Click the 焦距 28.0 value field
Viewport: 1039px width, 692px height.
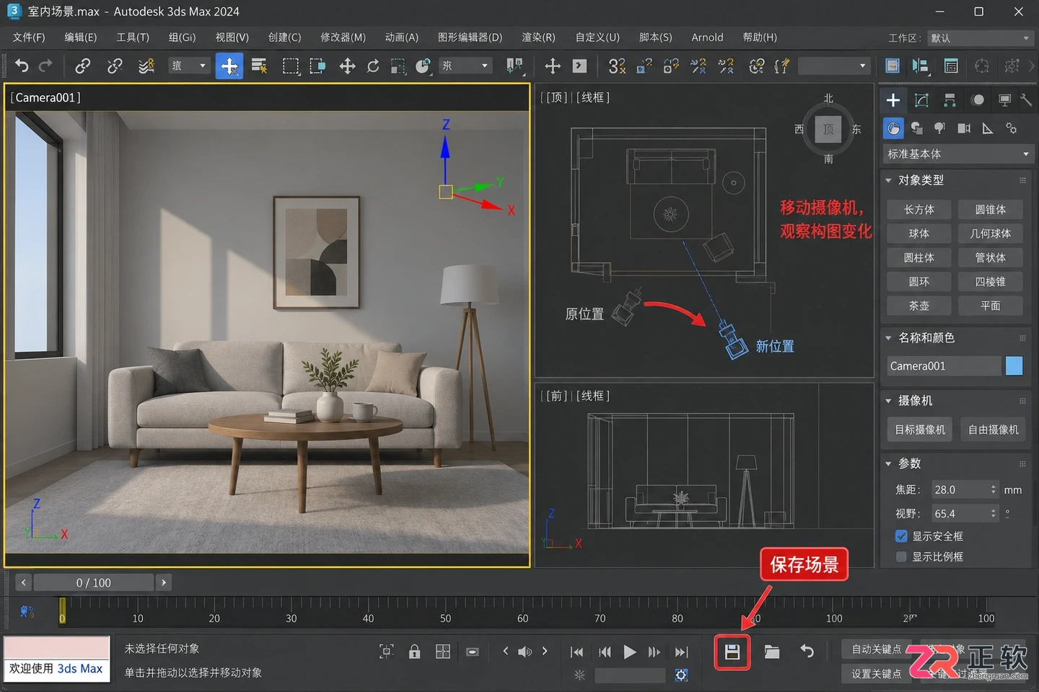tap(965, 489)
